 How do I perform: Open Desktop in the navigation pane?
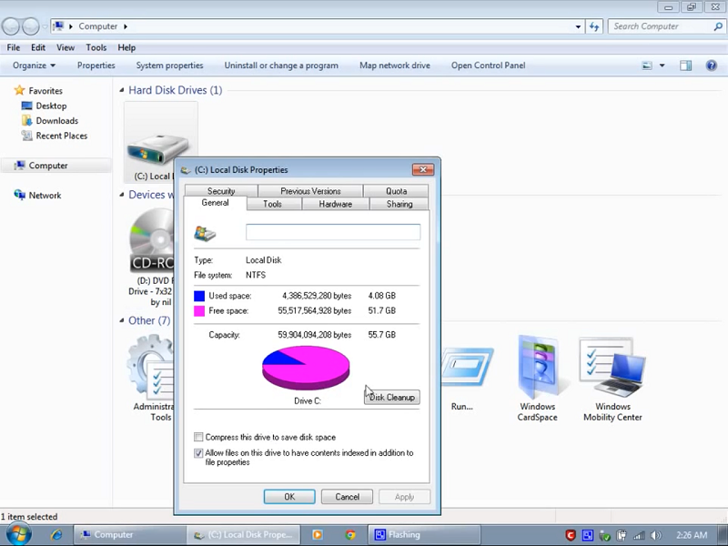51,106
